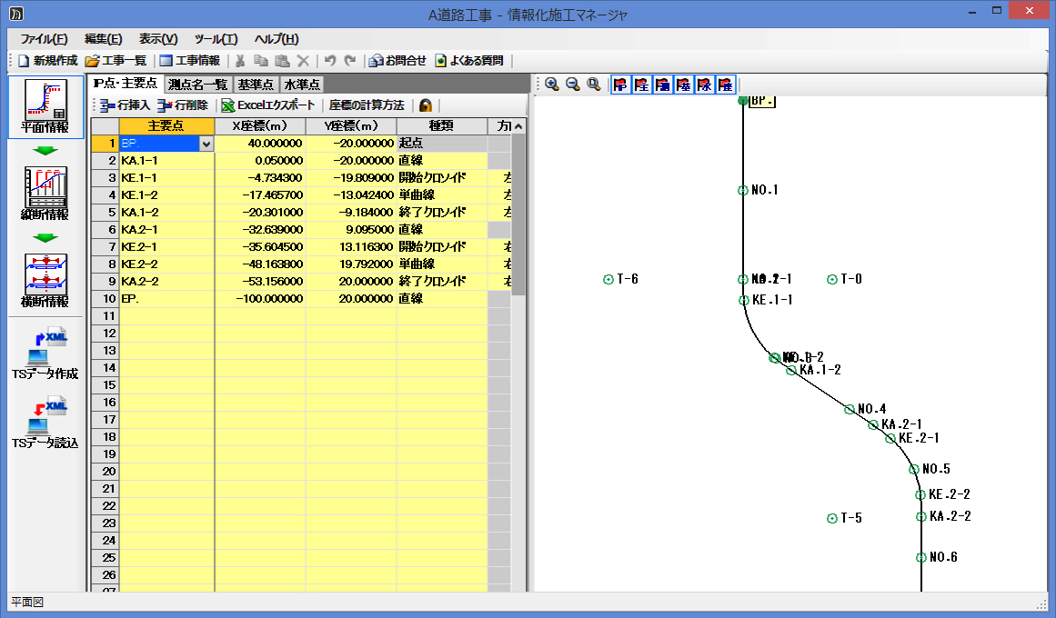Screen dimensions: 1056x618
Task: Redo the last undone action
Action: click(x=350, y=61)
